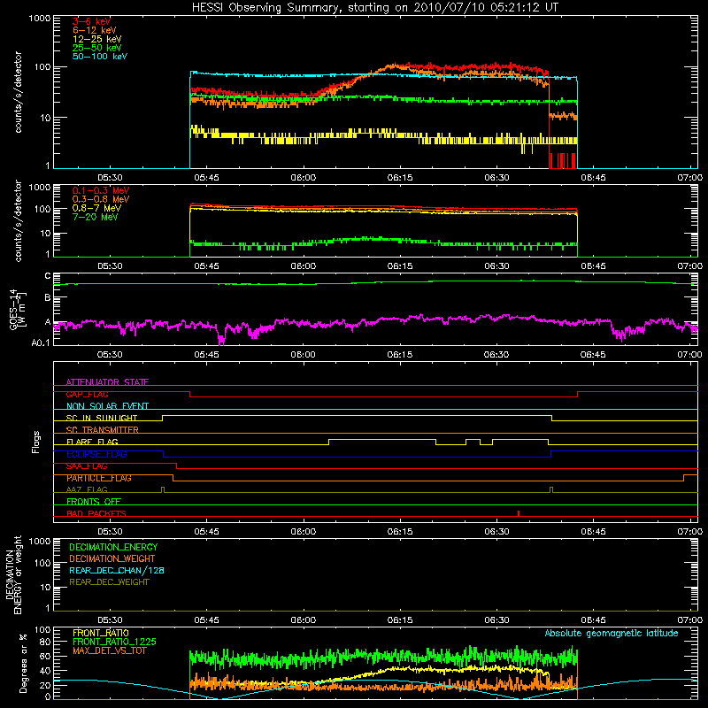Click the MAX_DET_VS_TOT legend label

109,650
